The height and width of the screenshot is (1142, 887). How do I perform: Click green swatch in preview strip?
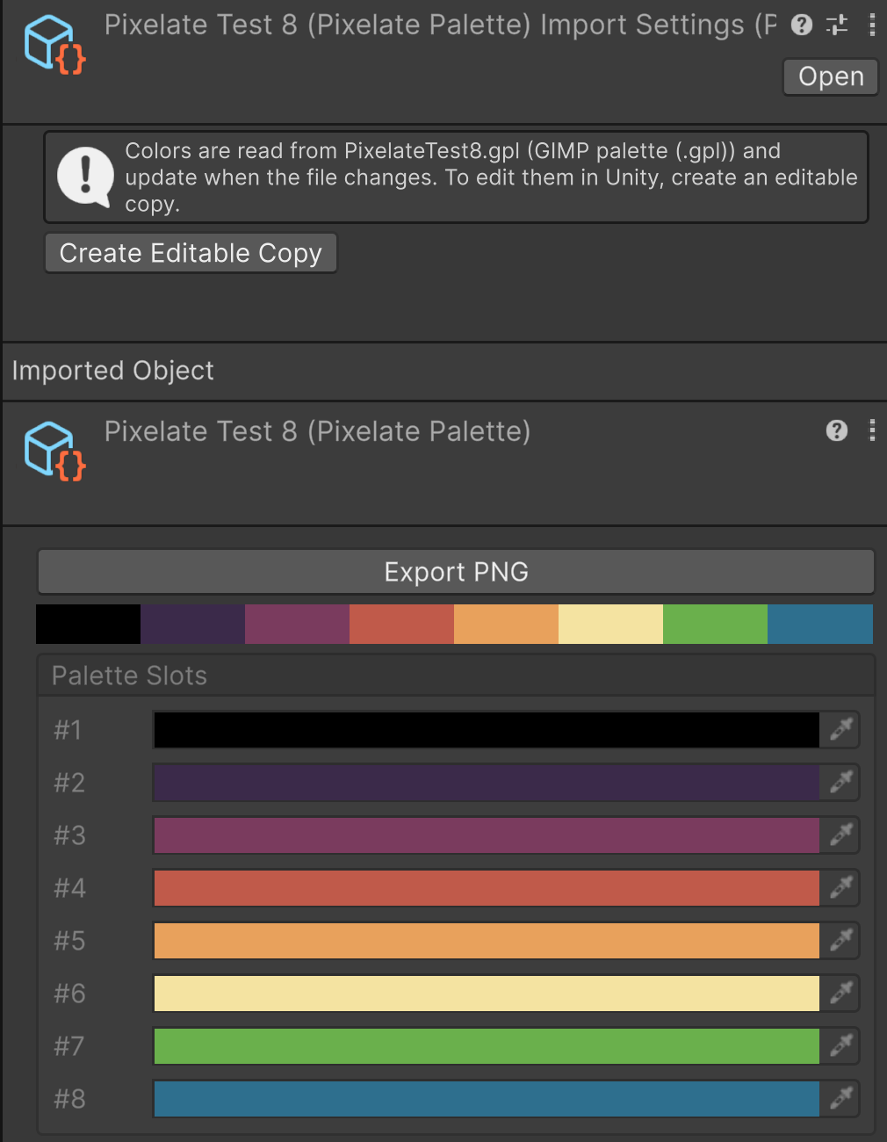pyautogui.click(x=715, y=624)
